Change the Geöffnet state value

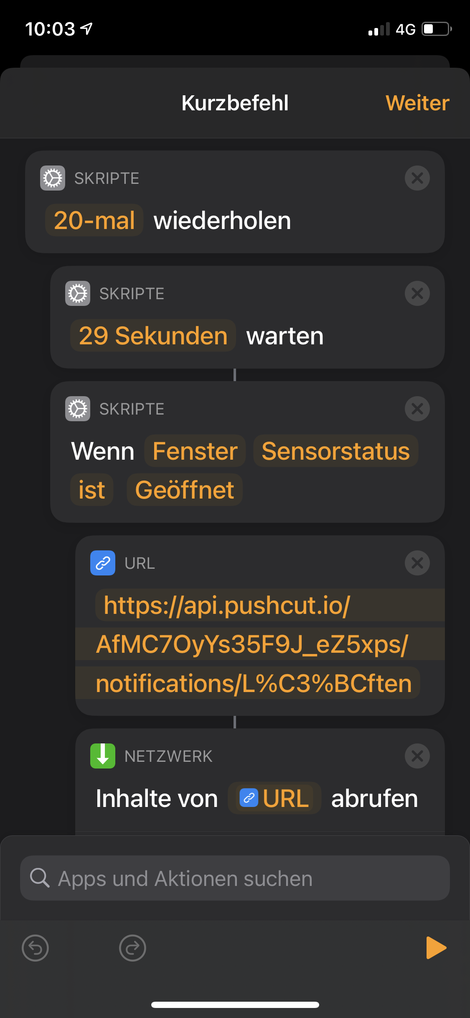(x=184, y=490)
